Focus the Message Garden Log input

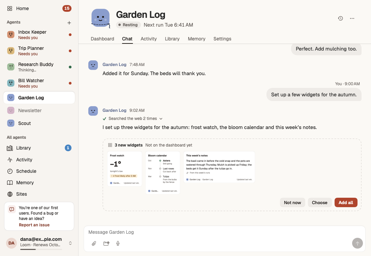[224, 232]
